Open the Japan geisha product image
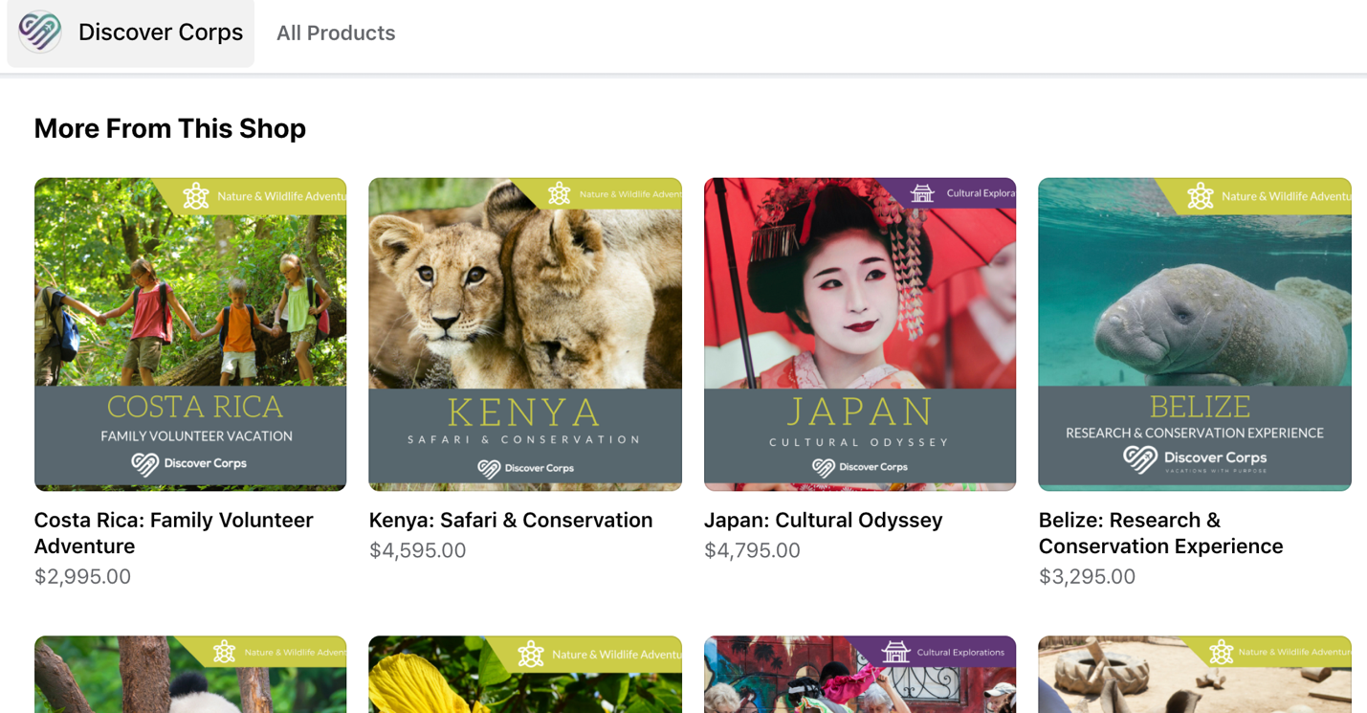1367x713 pixels. pyautogui.click(x=860, y=334)
